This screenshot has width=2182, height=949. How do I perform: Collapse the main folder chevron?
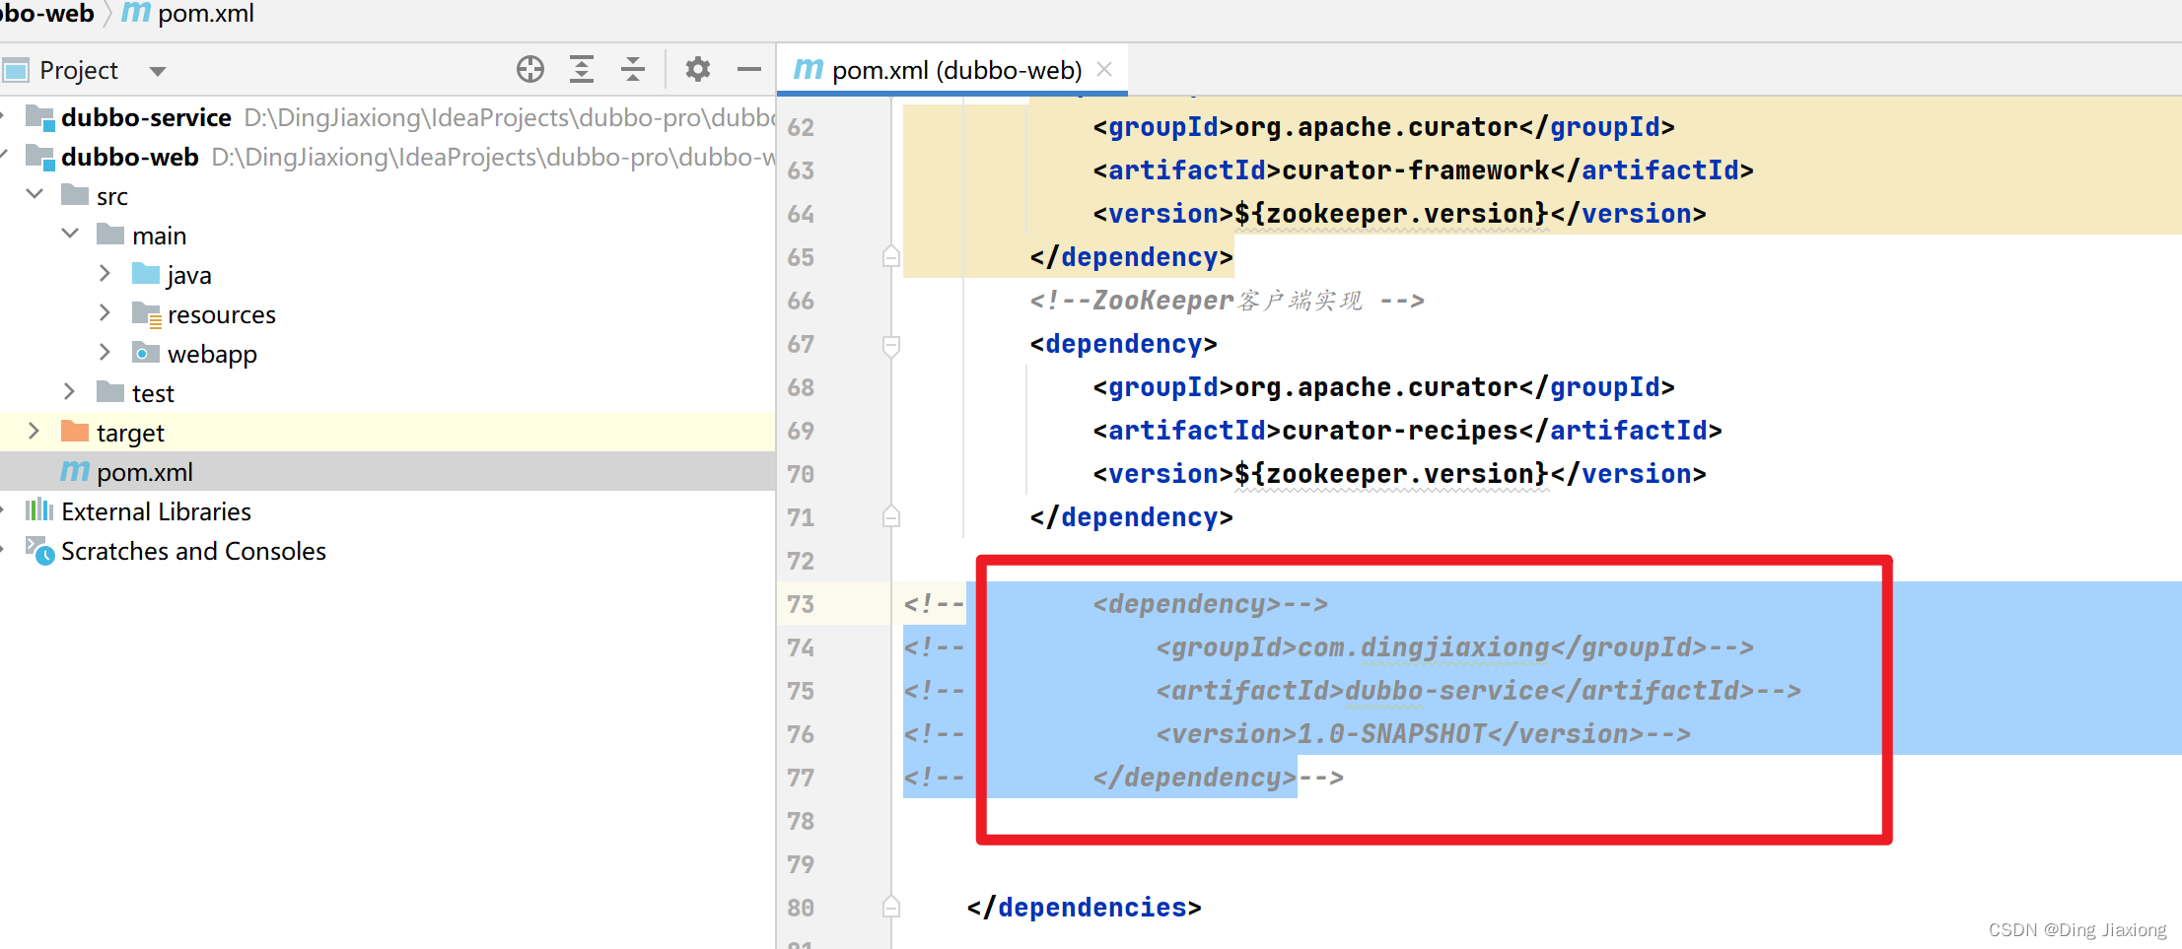(70, 234)
